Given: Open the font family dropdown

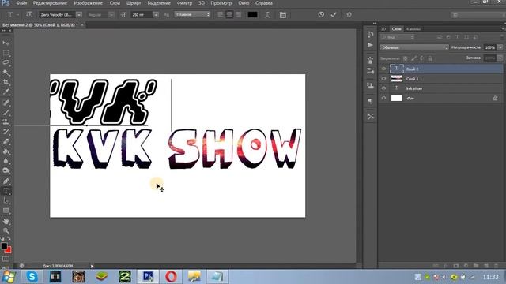Looking at the screenshot, I should coord(79,15).
